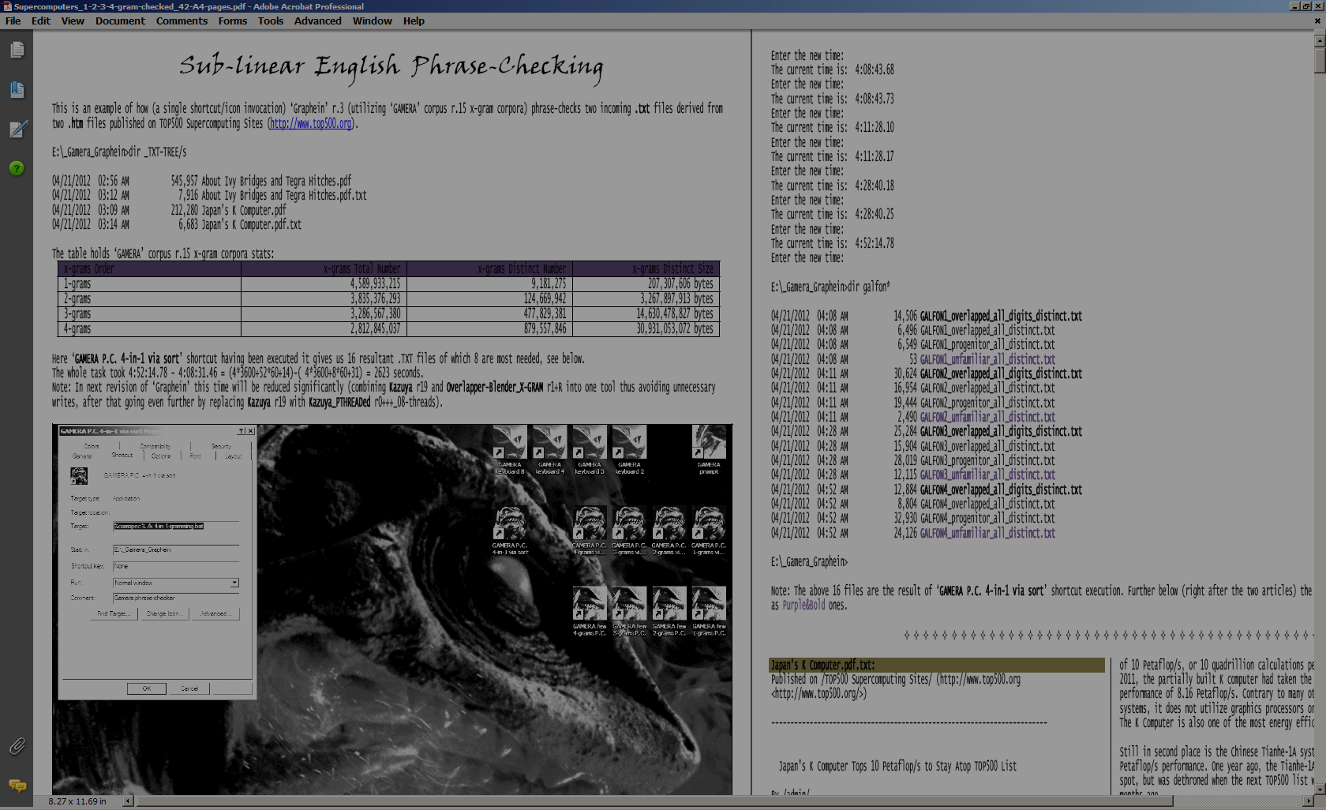Click the GALFON4_unfamiliar_all_distinct.txt file name
Screen dimensions: 1326x810
(987, 534)
